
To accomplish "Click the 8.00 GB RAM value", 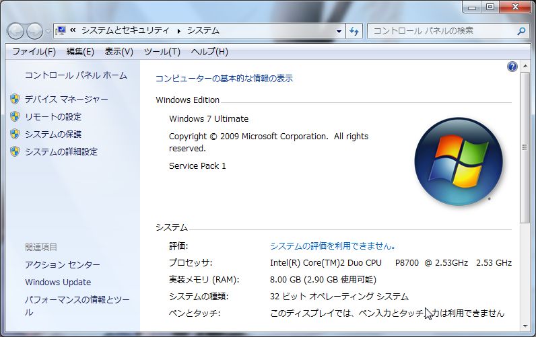I will 323,280.
